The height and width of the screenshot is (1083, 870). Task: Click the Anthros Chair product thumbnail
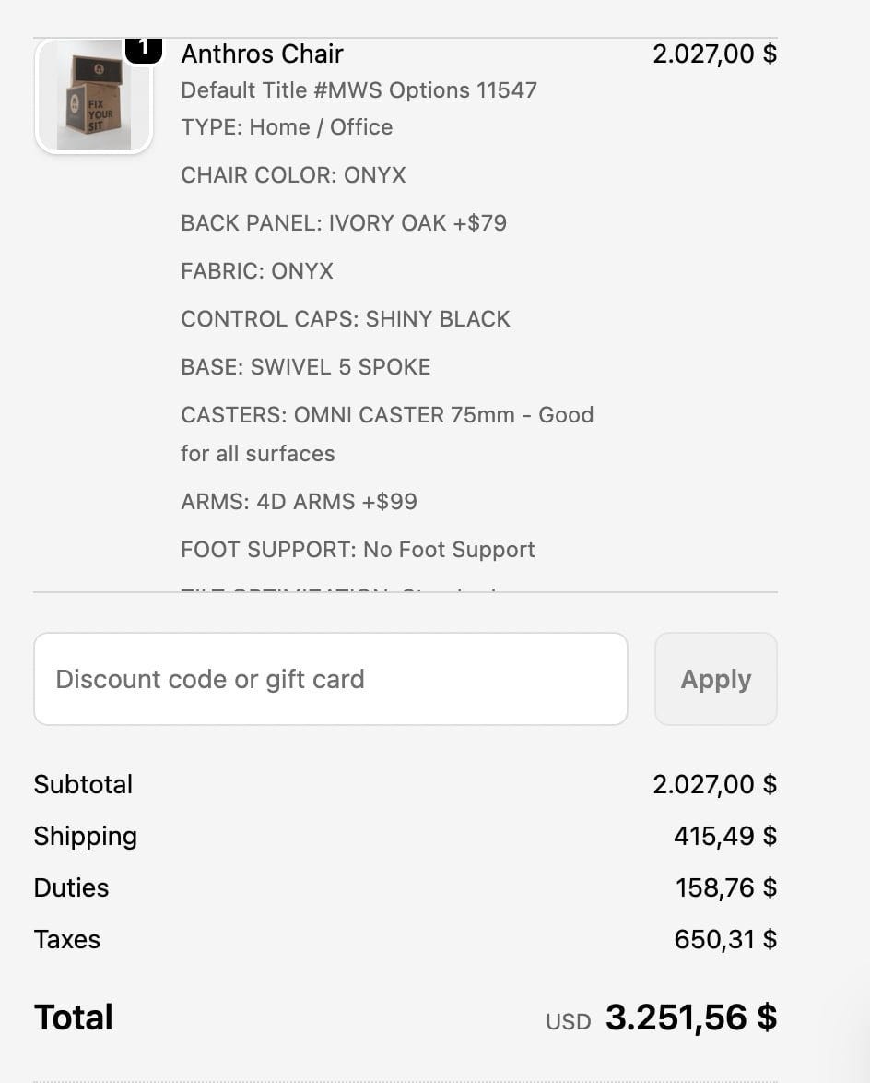pos(93,97)
